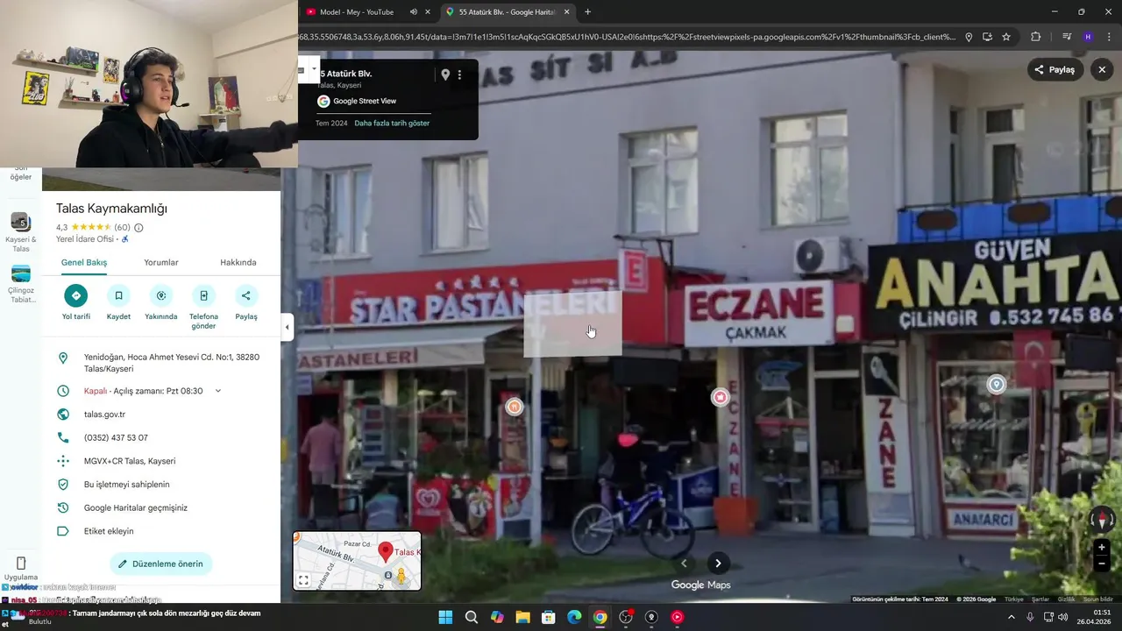Click Etiket ekleyin to add a label

point(109,531)
